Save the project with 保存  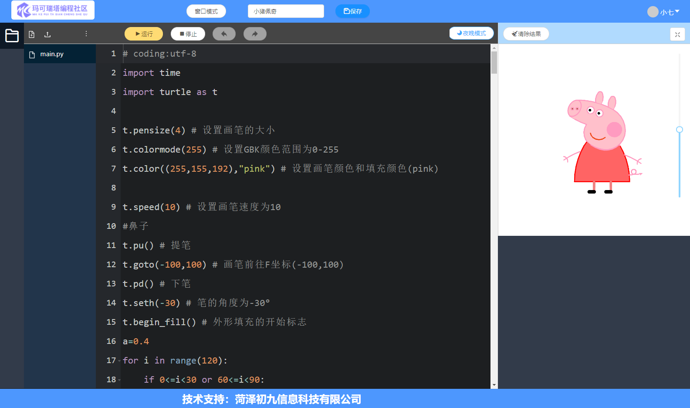click(x=352, y=11)
